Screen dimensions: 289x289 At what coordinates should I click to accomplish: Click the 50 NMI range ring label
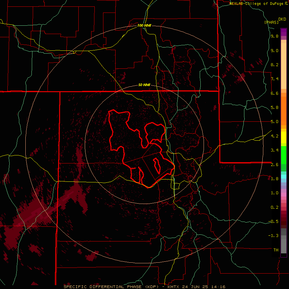pyautogui.click(x=144, y=85)
